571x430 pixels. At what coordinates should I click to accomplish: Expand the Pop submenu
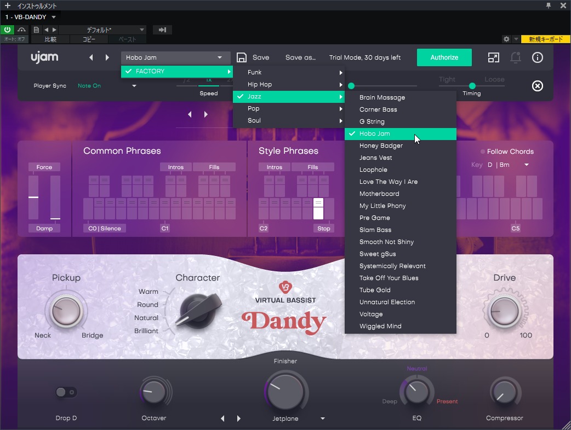(x=289, y=108)
